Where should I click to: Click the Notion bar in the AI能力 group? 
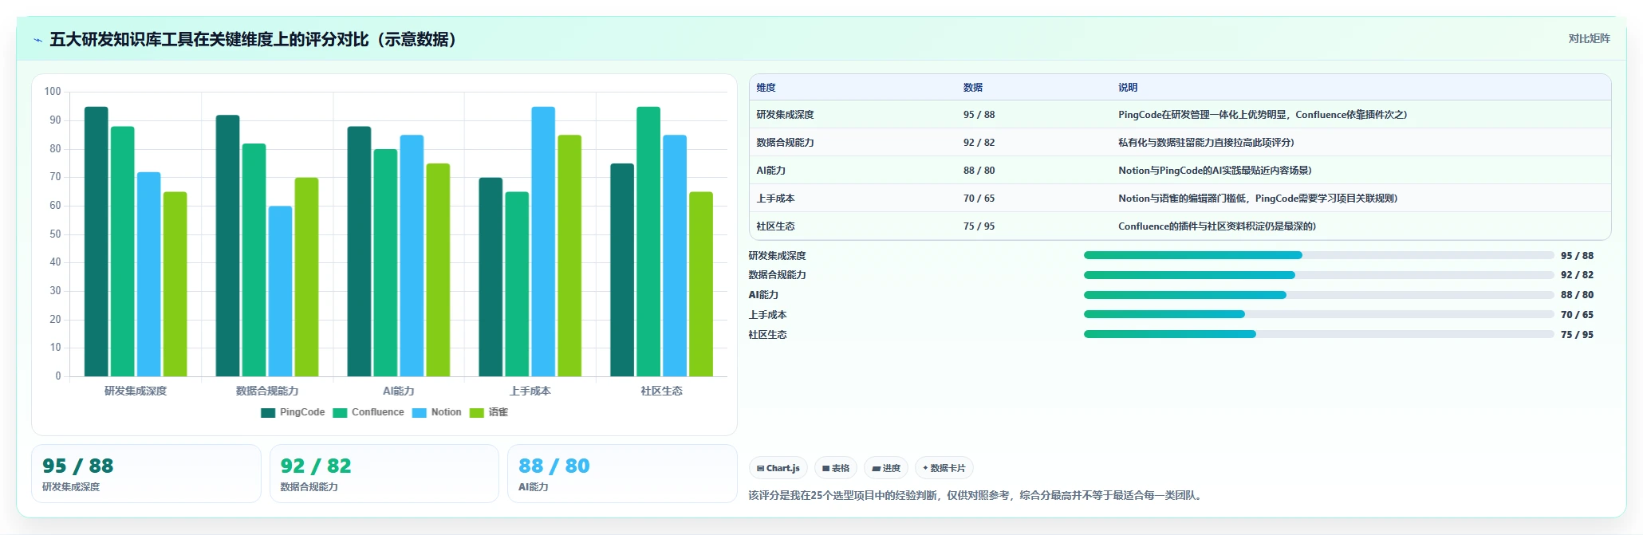point(412,255)
